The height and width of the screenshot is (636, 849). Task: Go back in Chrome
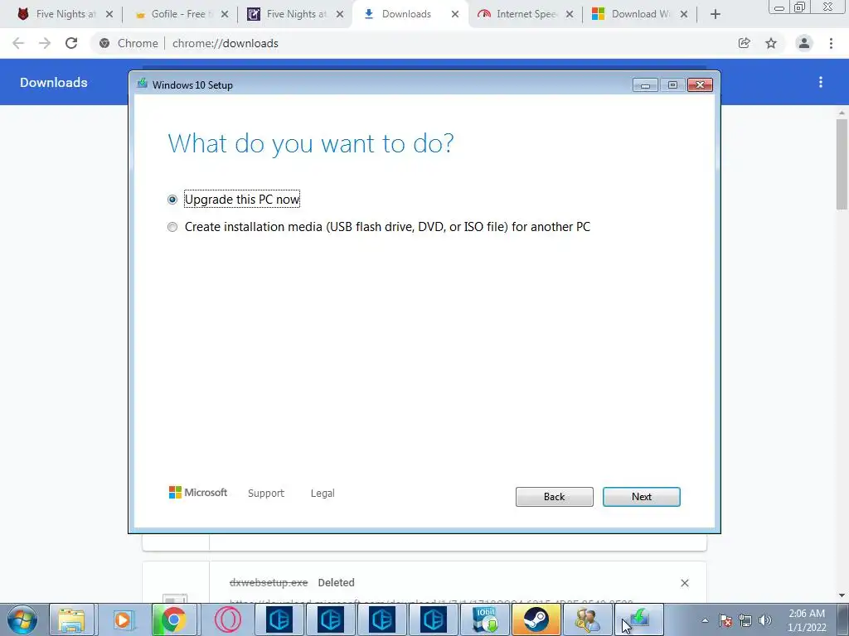point(18,43)
